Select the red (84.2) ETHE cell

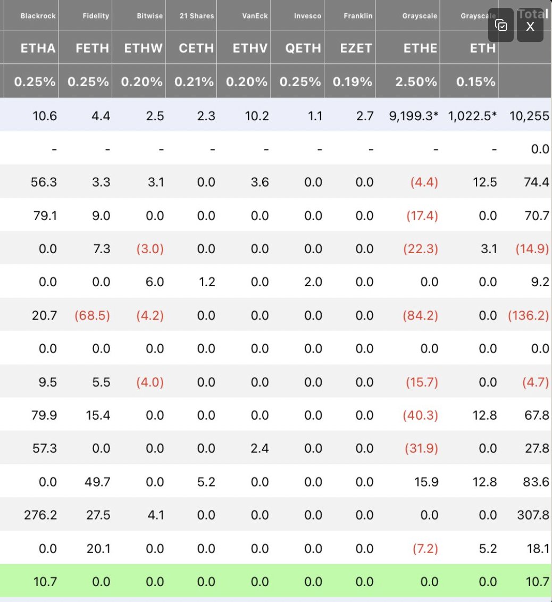[420, 315]
